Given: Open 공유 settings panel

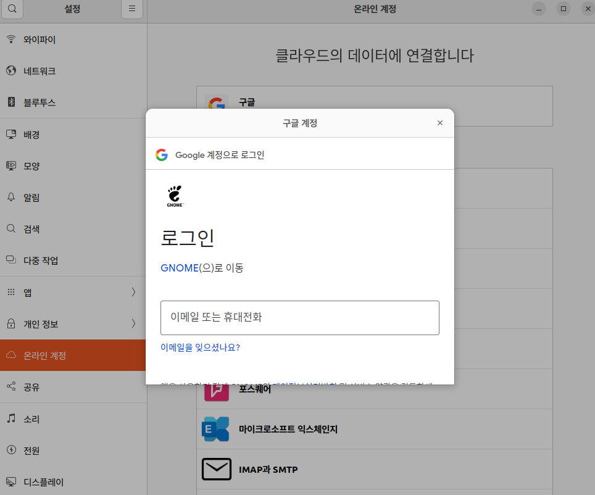Looking at the screenshot, I should point(73,387).
